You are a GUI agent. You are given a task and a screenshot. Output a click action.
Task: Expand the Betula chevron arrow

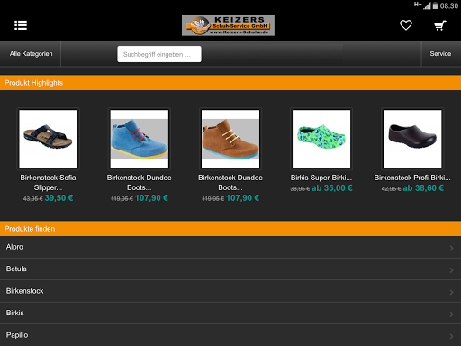(x=451, y=270)
